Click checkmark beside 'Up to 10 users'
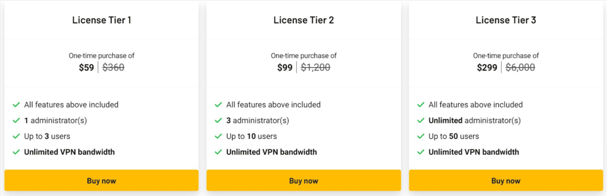The width and height of the screenshot is (607, 196). (x=218, y=136)
